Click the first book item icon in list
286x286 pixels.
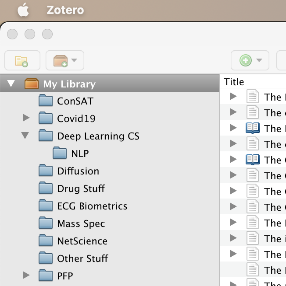pos(253,128)
